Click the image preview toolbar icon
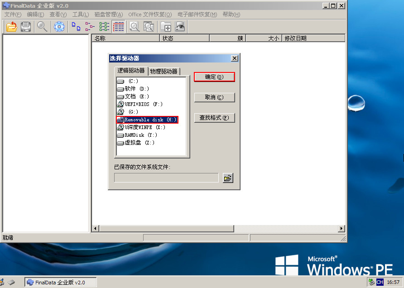The width and height of the screenshot is (404, 288). point(149,27)
